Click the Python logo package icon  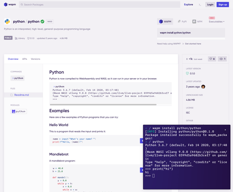7,21
